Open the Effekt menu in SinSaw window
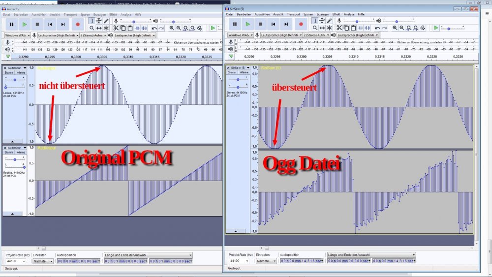 [336, 14]
